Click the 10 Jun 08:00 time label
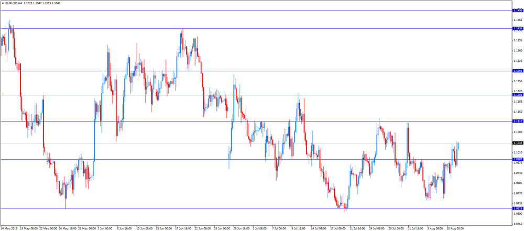This screenshot has width=524, height=231. click(x=145, y=228)
